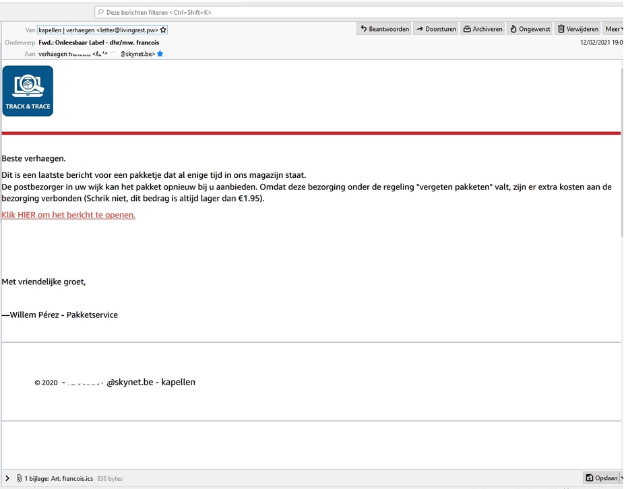Open the 'Klik HIER om het bericht te openen' link
Image resolution: width=626 pixels, height=489 pixels.
(68, 215)
